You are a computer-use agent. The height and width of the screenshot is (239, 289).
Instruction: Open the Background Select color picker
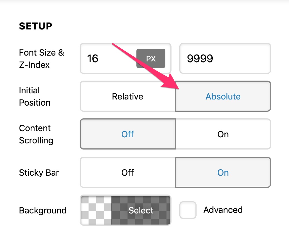(141, 210)
